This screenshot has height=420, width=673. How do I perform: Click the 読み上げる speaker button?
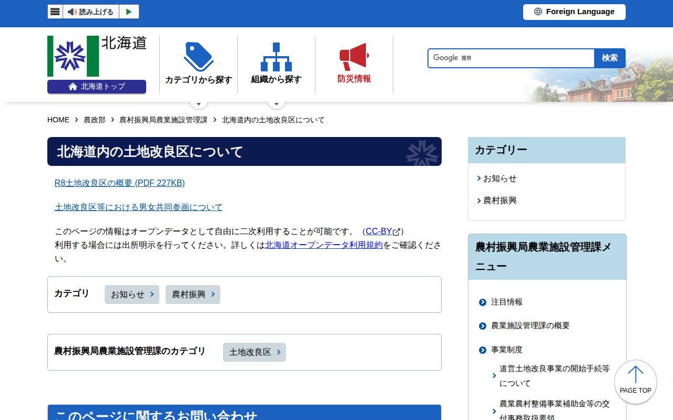point(91,12)
